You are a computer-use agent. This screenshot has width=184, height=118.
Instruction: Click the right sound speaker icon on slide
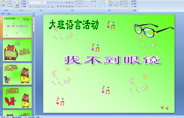pos(167,107)
